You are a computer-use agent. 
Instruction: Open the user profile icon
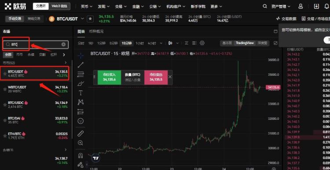click(x=301, y=6)
